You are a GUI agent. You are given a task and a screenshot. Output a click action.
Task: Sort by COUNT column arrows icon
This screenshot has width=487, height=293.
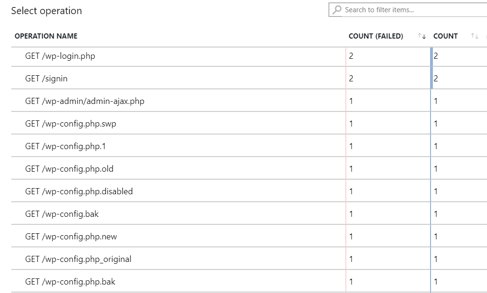point(475,36)
